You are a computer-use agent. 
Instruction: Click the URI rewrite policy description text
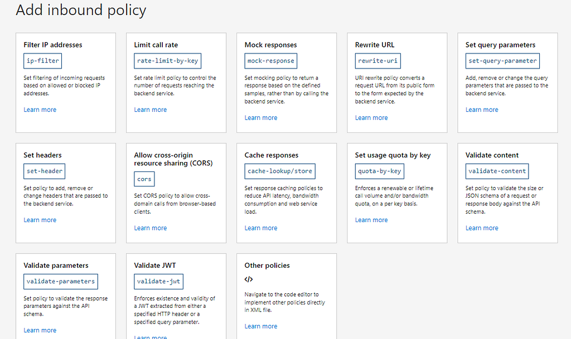click(394, 90)
